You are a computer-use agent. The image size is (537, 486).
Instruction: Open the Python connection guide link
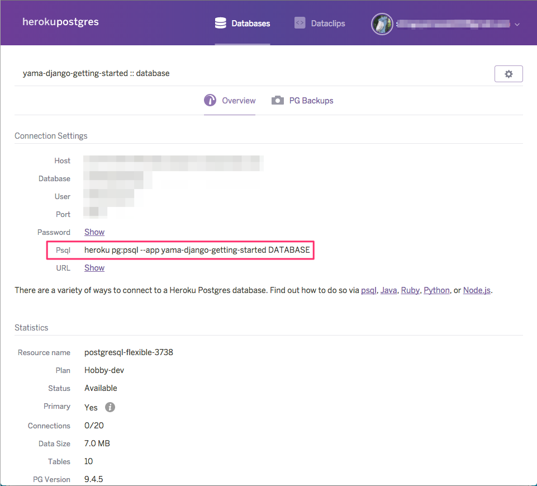pyautogui.click(x=436, y=290)
